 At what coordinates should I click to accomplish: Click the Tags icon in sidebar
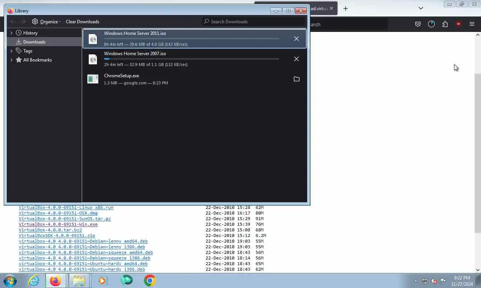point(18,51)
